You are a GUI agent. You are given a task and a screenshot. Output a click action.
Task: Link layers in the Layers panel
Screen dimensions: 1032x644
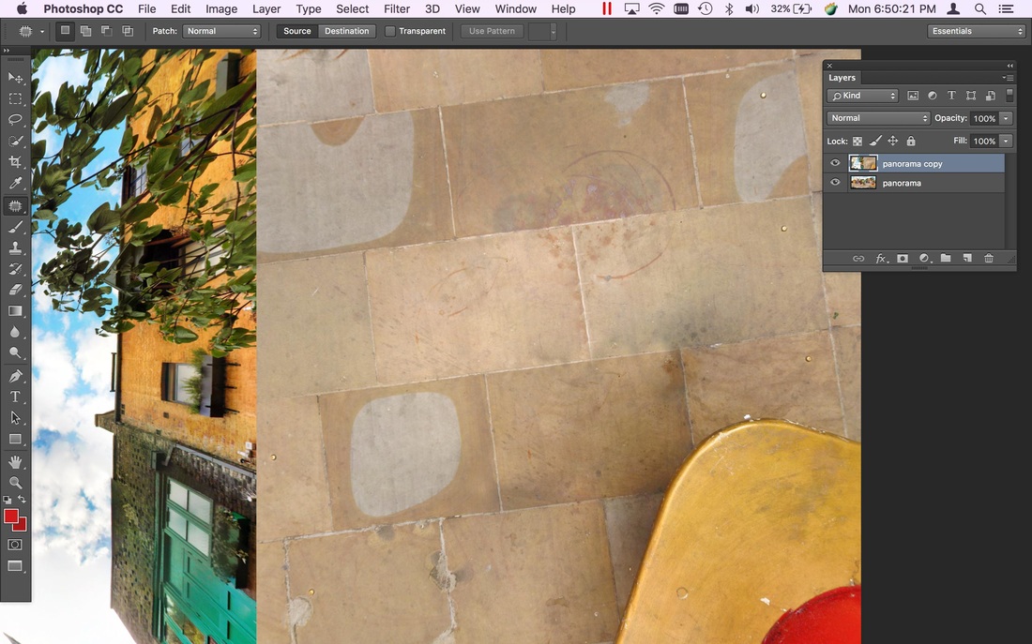(x=858, y=259)
